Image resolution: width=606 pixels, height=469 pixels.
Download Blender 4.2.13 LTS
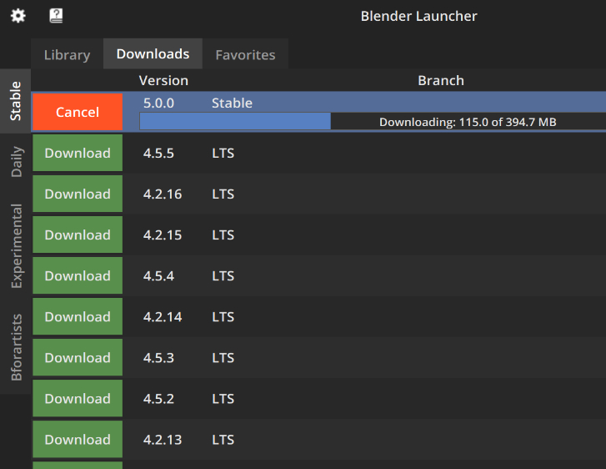coord(78,439)
